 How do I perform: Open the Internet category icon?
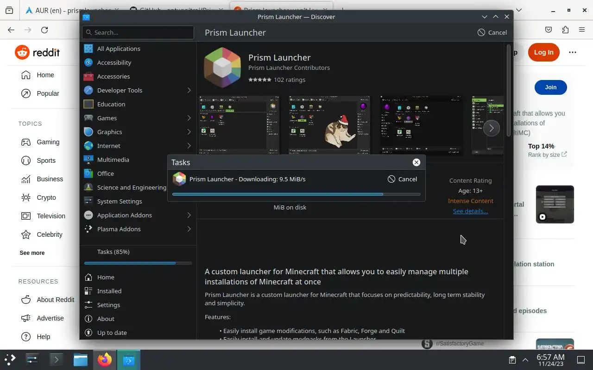(x=88, y=146)
